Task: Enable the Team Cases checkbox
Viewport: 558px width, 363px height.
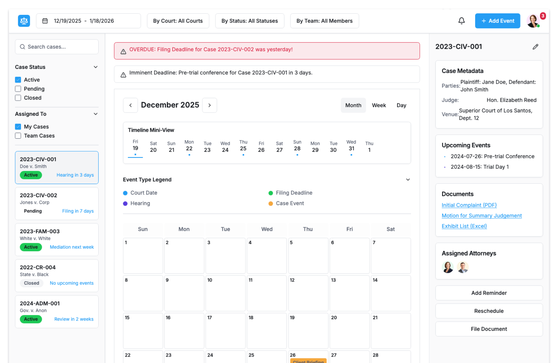Action: [18, 136]
